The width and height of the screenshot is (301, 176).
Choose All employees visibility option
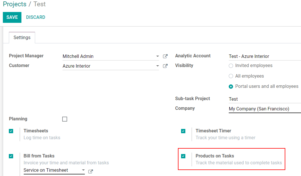click(231, 76)
